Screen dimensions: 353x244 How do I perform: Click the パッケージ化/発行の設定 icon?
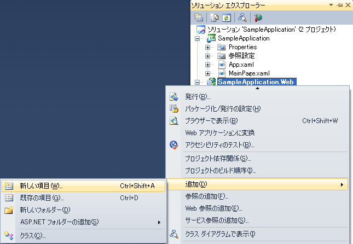(x=174, y=109)
